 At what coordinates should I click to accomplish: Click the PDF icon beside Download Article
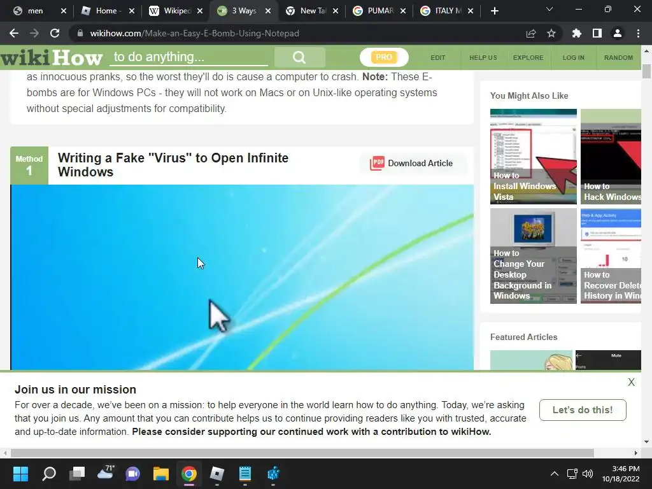pyautogui.click(x=377, y=163)
